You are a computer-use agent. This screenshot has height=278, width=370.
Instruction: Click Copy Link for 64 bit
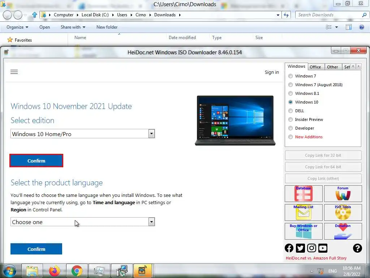pos(323,167)
